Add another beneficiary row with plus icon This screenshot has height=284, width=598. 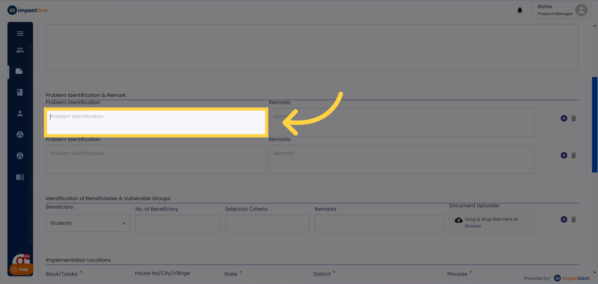564,219
